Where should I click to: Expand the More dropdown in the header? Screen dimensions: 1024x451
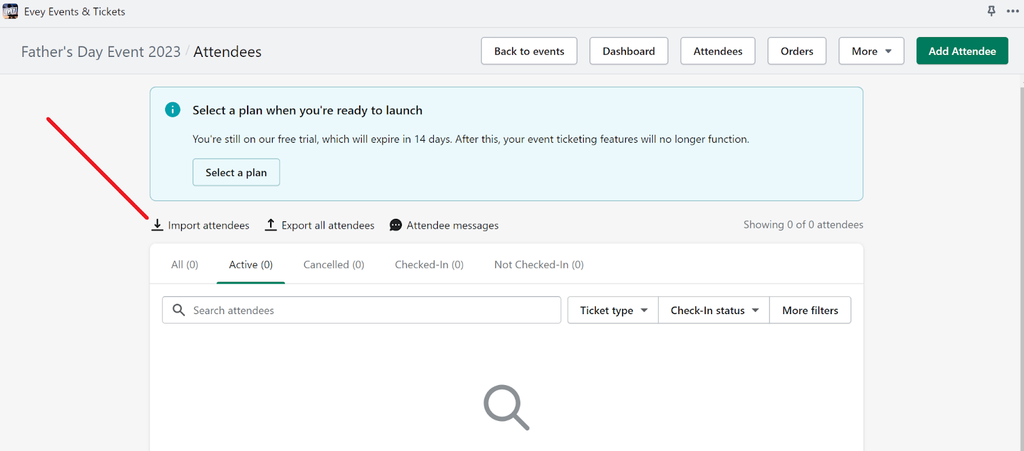click(x=871, y=51)
